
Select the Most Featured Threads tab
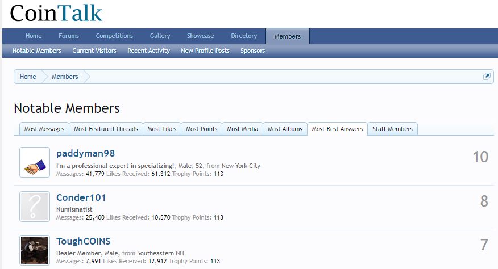click(106, 129)
